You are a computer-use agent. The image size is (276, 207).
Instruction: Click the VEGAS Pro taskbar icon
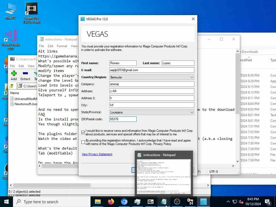click(203, 202)
